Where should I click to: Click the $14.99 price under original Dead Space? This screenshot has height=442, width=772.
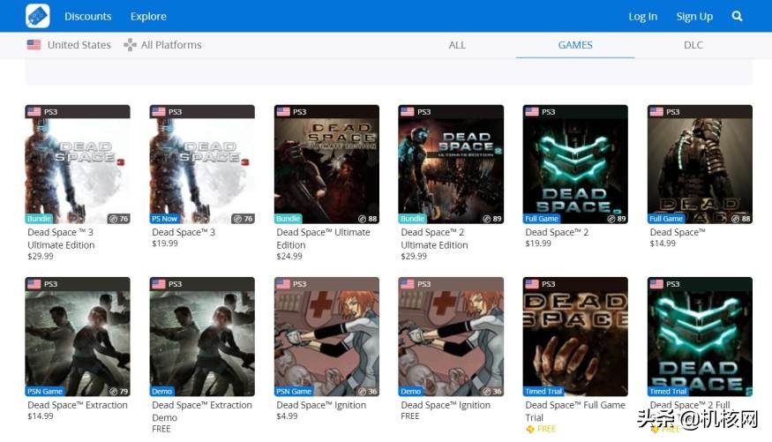pos(663,243)
